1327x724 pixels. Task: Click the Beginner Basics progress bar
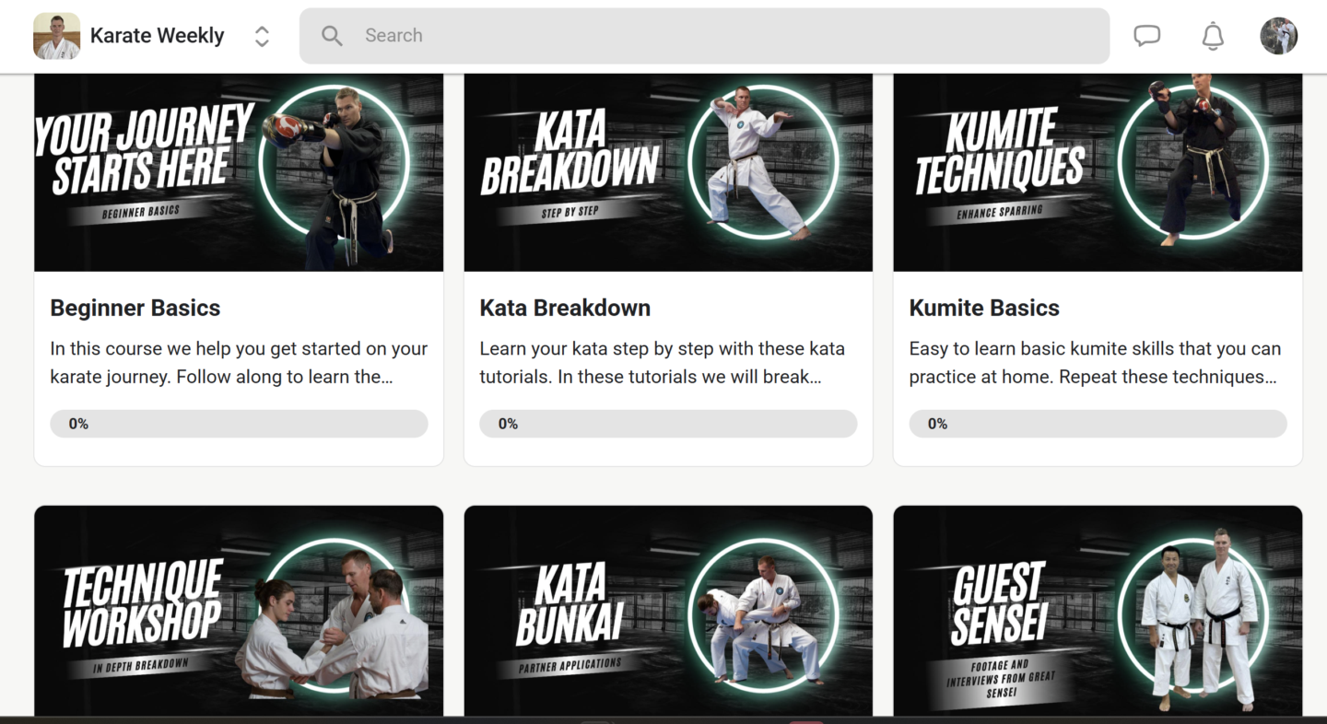tap(239, 424)
